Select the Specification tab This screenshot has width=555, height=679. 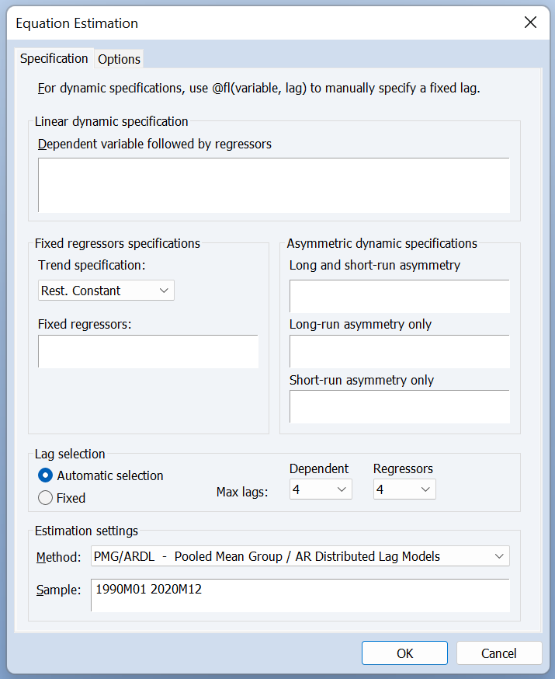(x=54, y=59)
